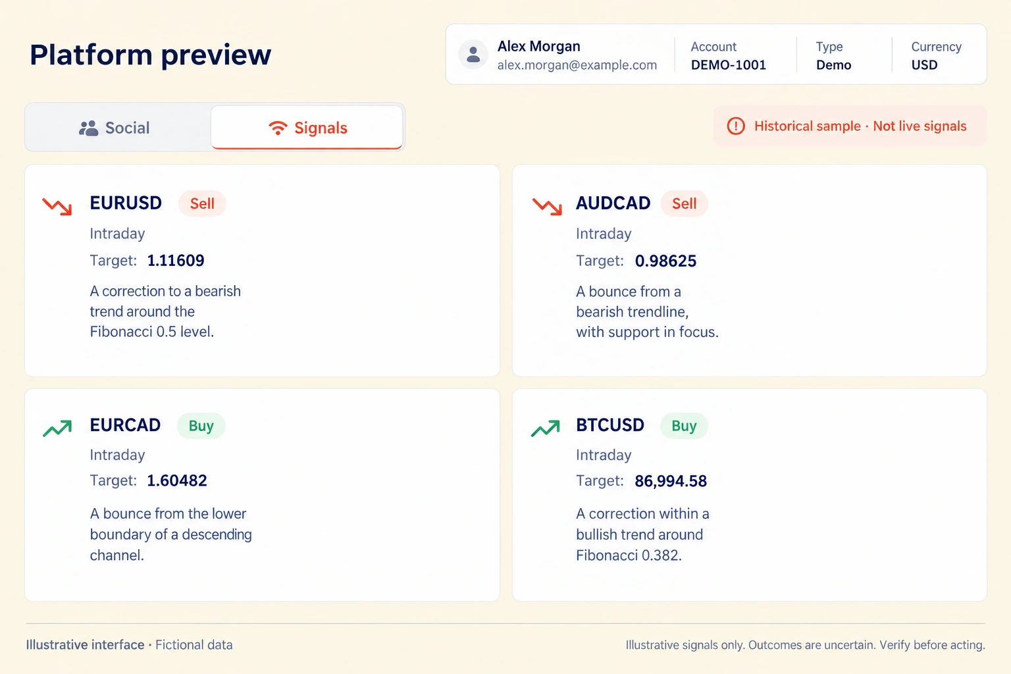
Task: Click the currency value USD
Action: coord(924,65)
